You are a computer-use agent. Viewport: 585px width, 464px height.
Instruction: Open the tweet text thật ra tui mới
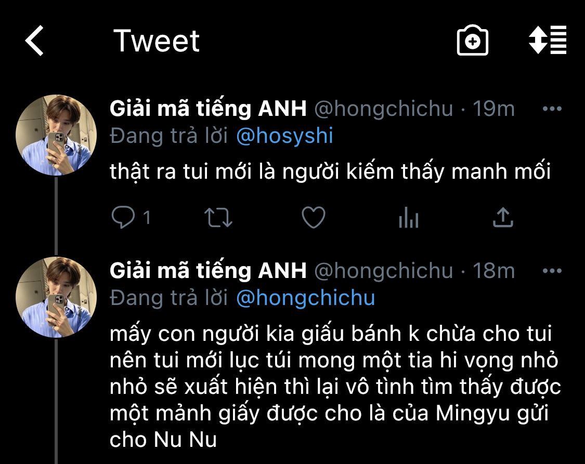point(330,172)
